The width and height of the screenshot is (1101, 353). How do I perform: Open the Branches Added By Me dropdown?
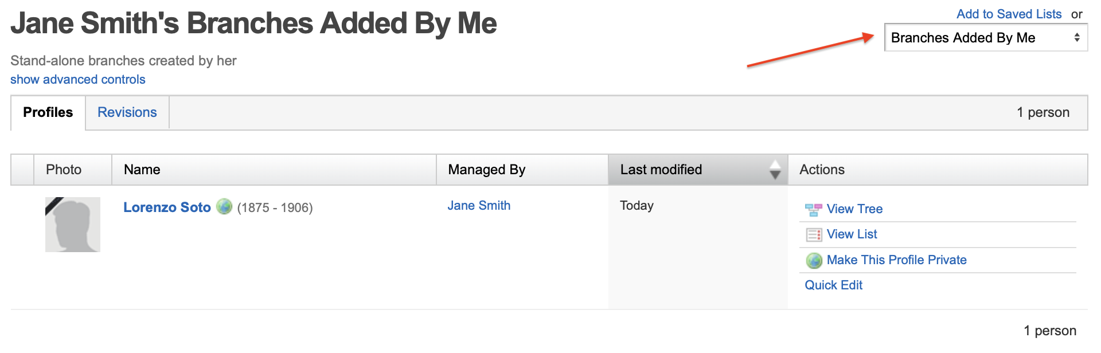pos(985,38)
